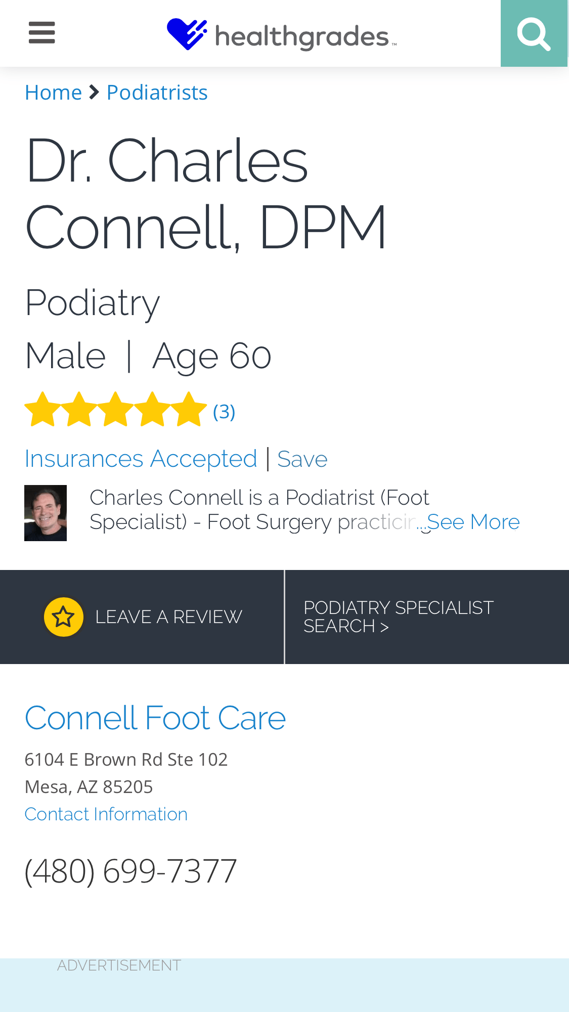Screen dimensions: 569x1012
Task: Click the yellow star review icon
Action: click(64, 617)
